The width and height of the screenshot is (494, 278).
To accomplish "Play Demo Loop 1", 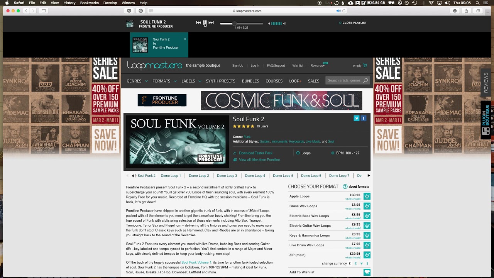I will point(171,176).
